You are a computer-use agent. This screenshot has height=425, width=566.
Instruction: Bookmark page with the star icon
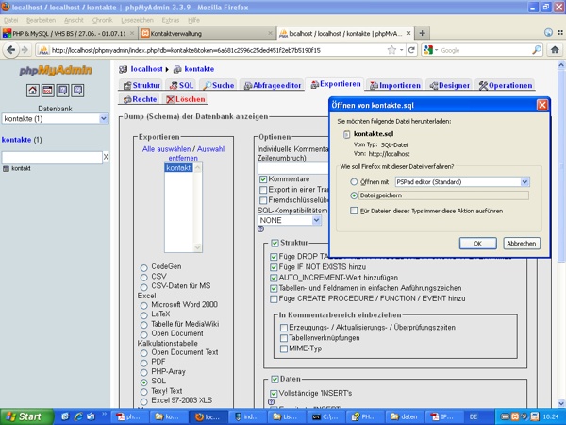tap(391, 50)
